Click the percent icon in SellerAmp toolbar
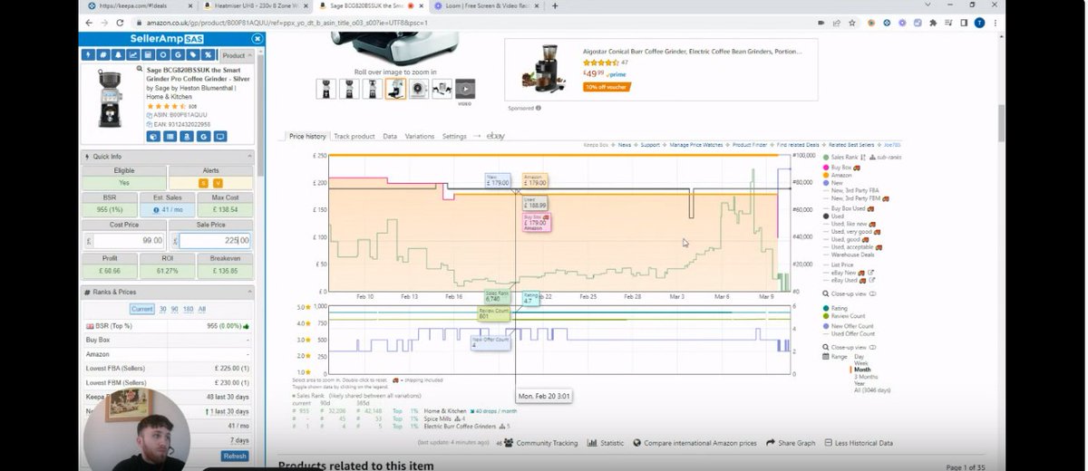The width and height of the screenshot is (1088, 471). (209, 55)
